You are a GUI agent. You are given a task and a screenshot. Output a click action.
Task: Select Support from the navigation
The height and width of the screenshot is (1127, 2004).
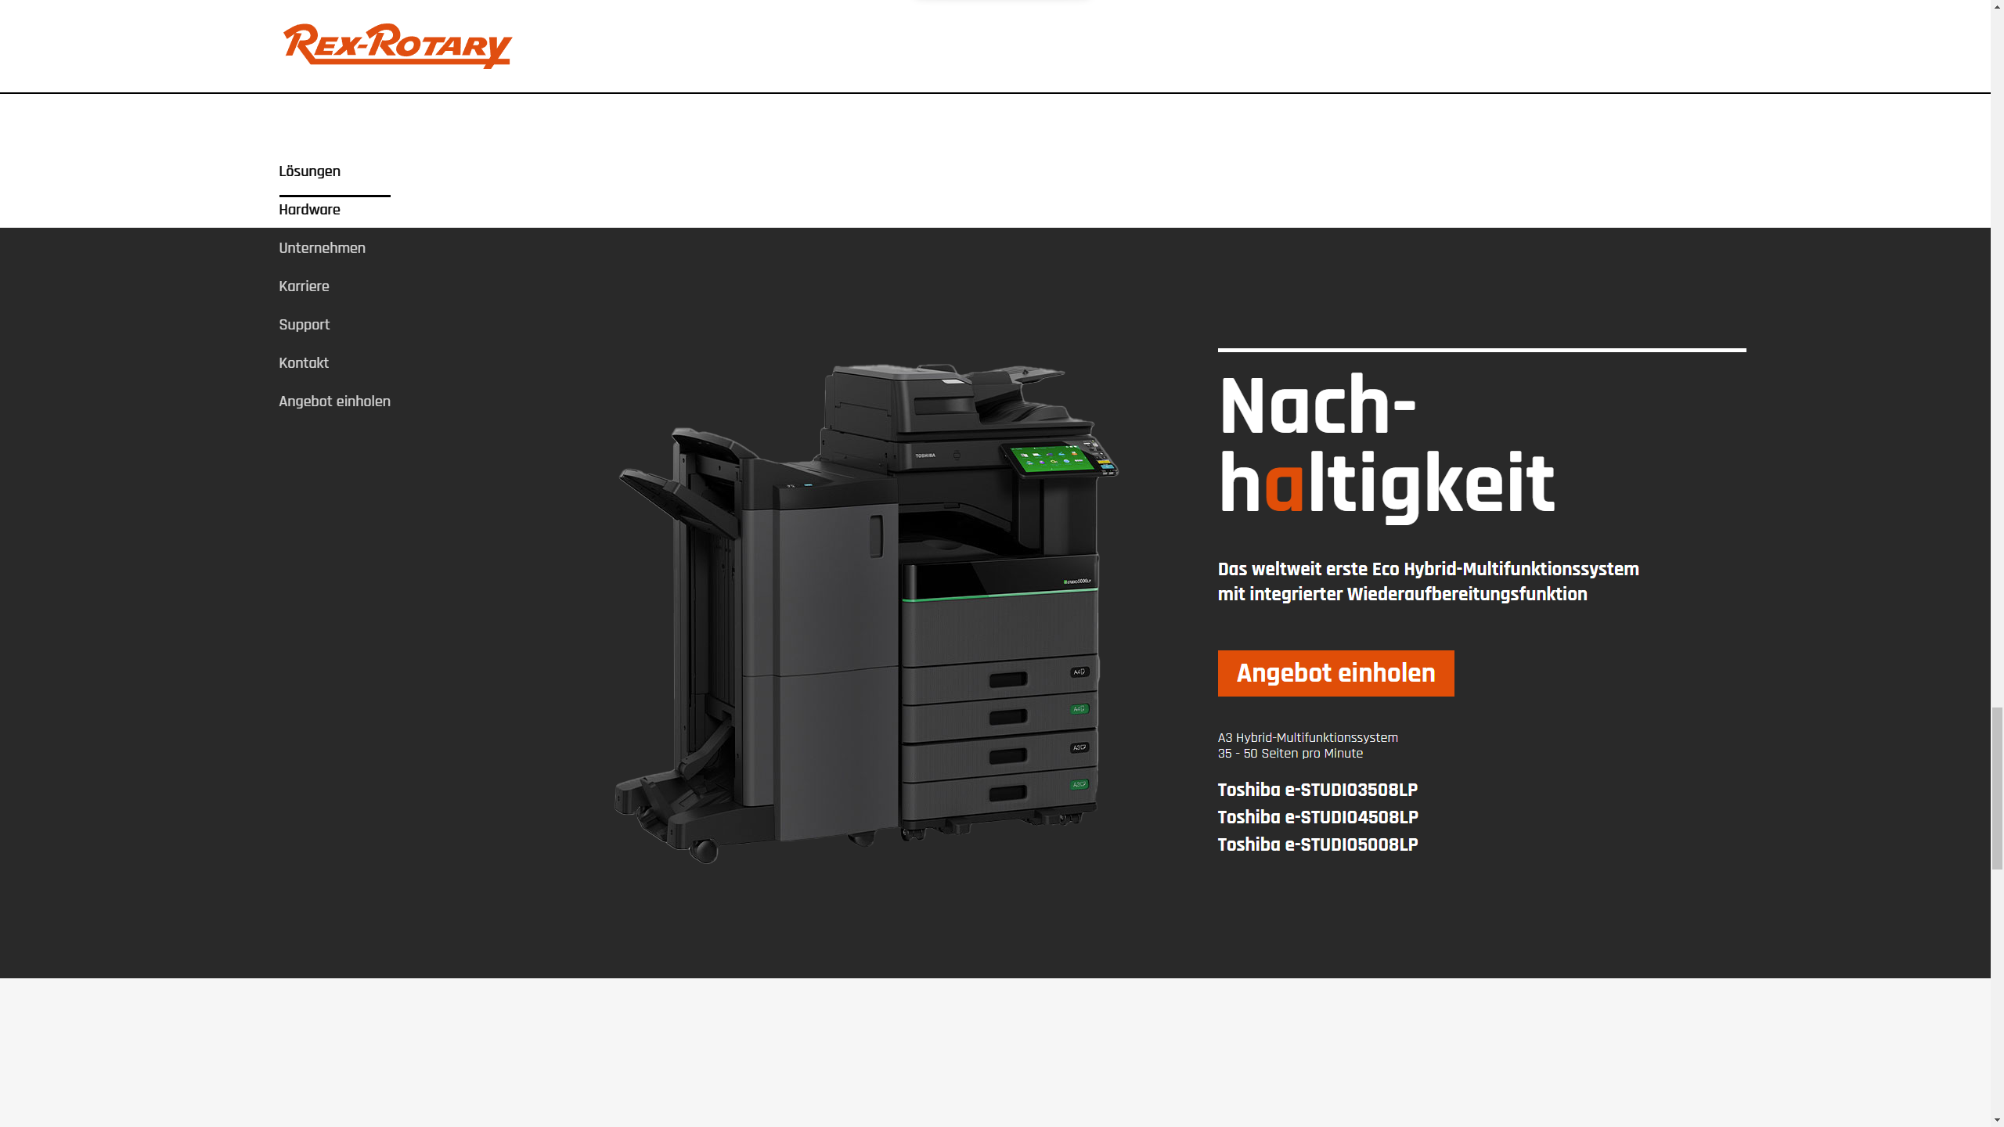point(304,325)
